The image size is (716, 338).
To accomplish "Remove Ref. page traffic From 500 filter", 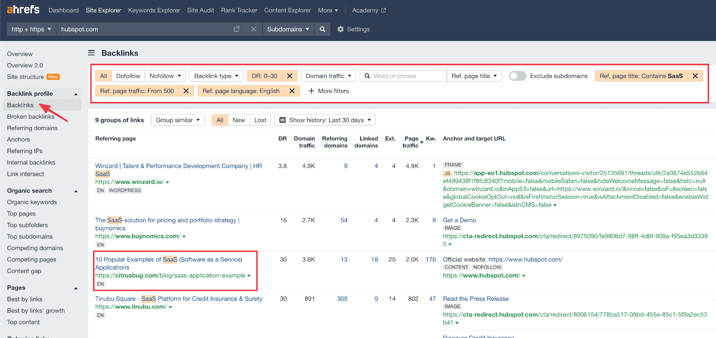I will pyautogui.click(x=186, y=91).
